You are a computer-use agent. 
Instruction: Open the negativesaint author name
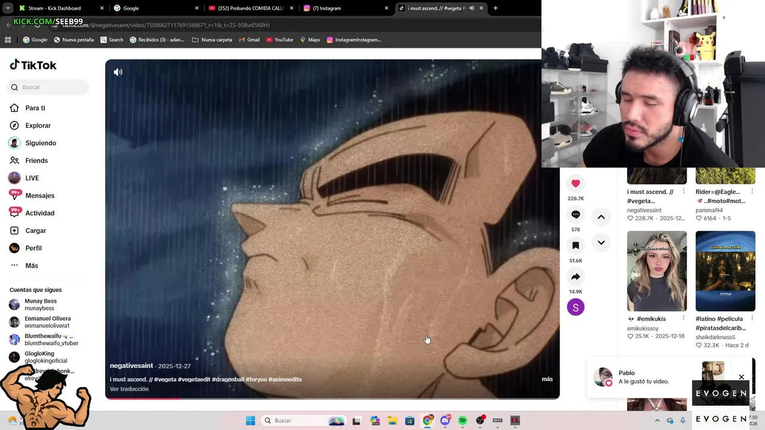(x=131, y=365)
